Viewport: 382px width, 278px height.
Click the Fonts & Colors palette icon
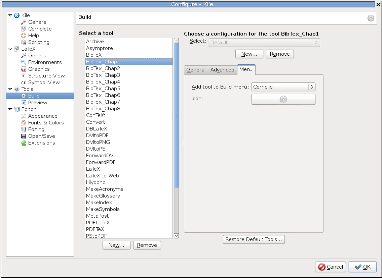[24, 123]
